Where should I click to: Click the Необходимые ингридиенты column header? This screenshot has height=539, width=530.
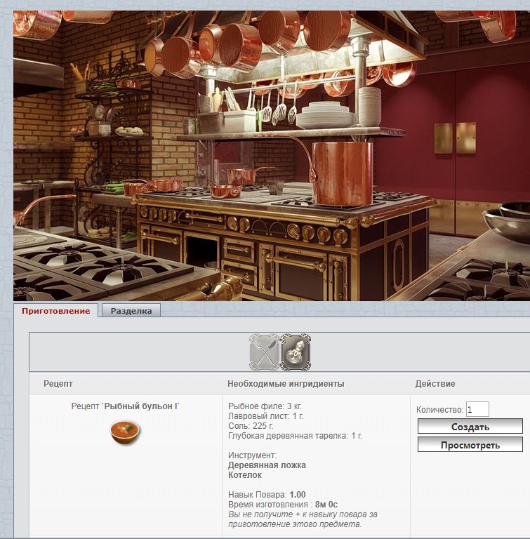(286, 384)
